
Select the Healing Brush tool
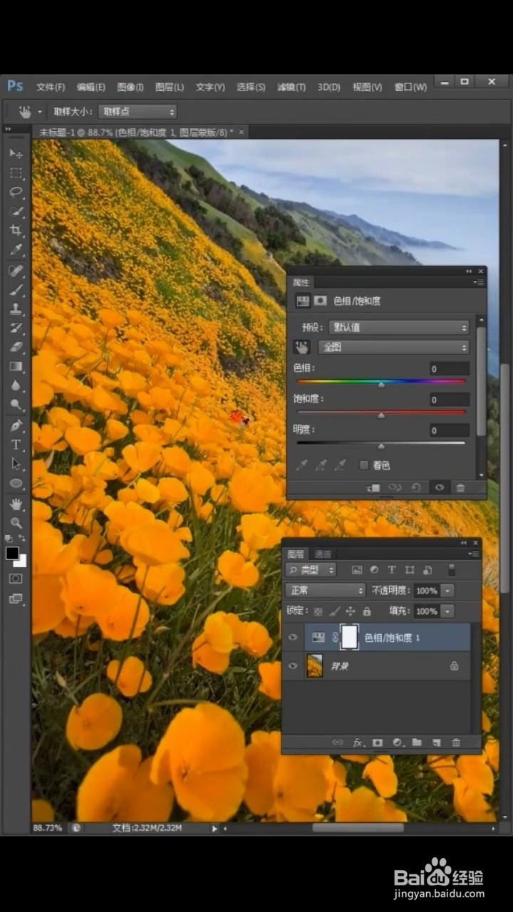point(16,271)
